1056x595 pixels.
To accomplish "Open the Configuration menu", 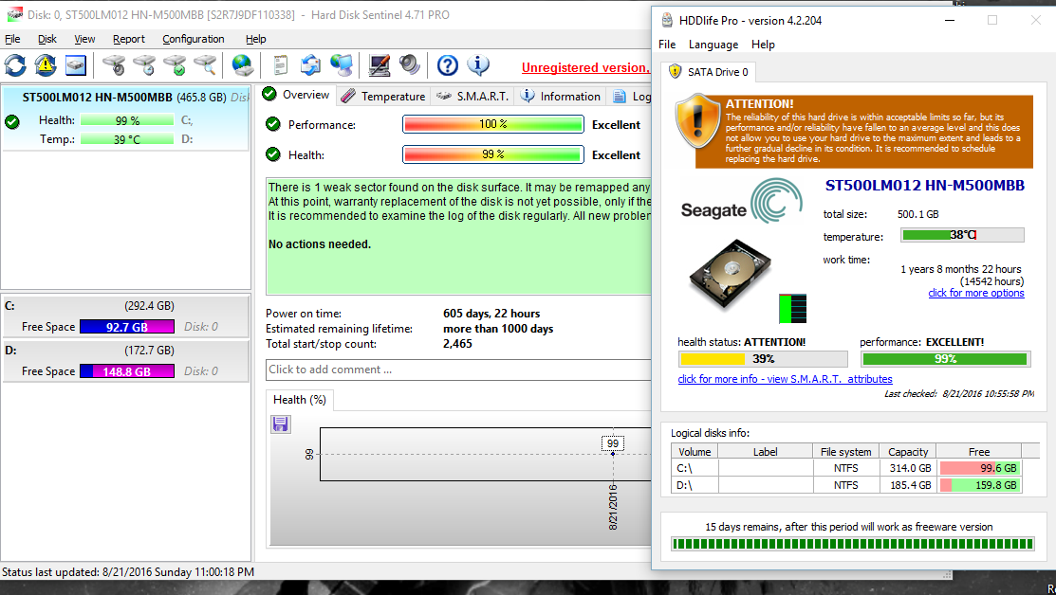I will [193, 39].
